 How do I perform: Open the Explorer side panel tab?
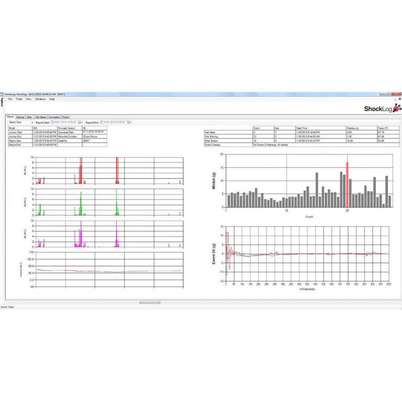2,103
